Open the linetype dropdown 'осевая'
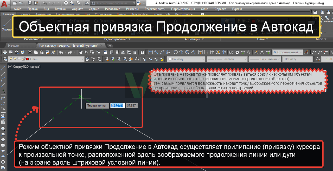This screenshot has width=333, height=171. [227, 59]
